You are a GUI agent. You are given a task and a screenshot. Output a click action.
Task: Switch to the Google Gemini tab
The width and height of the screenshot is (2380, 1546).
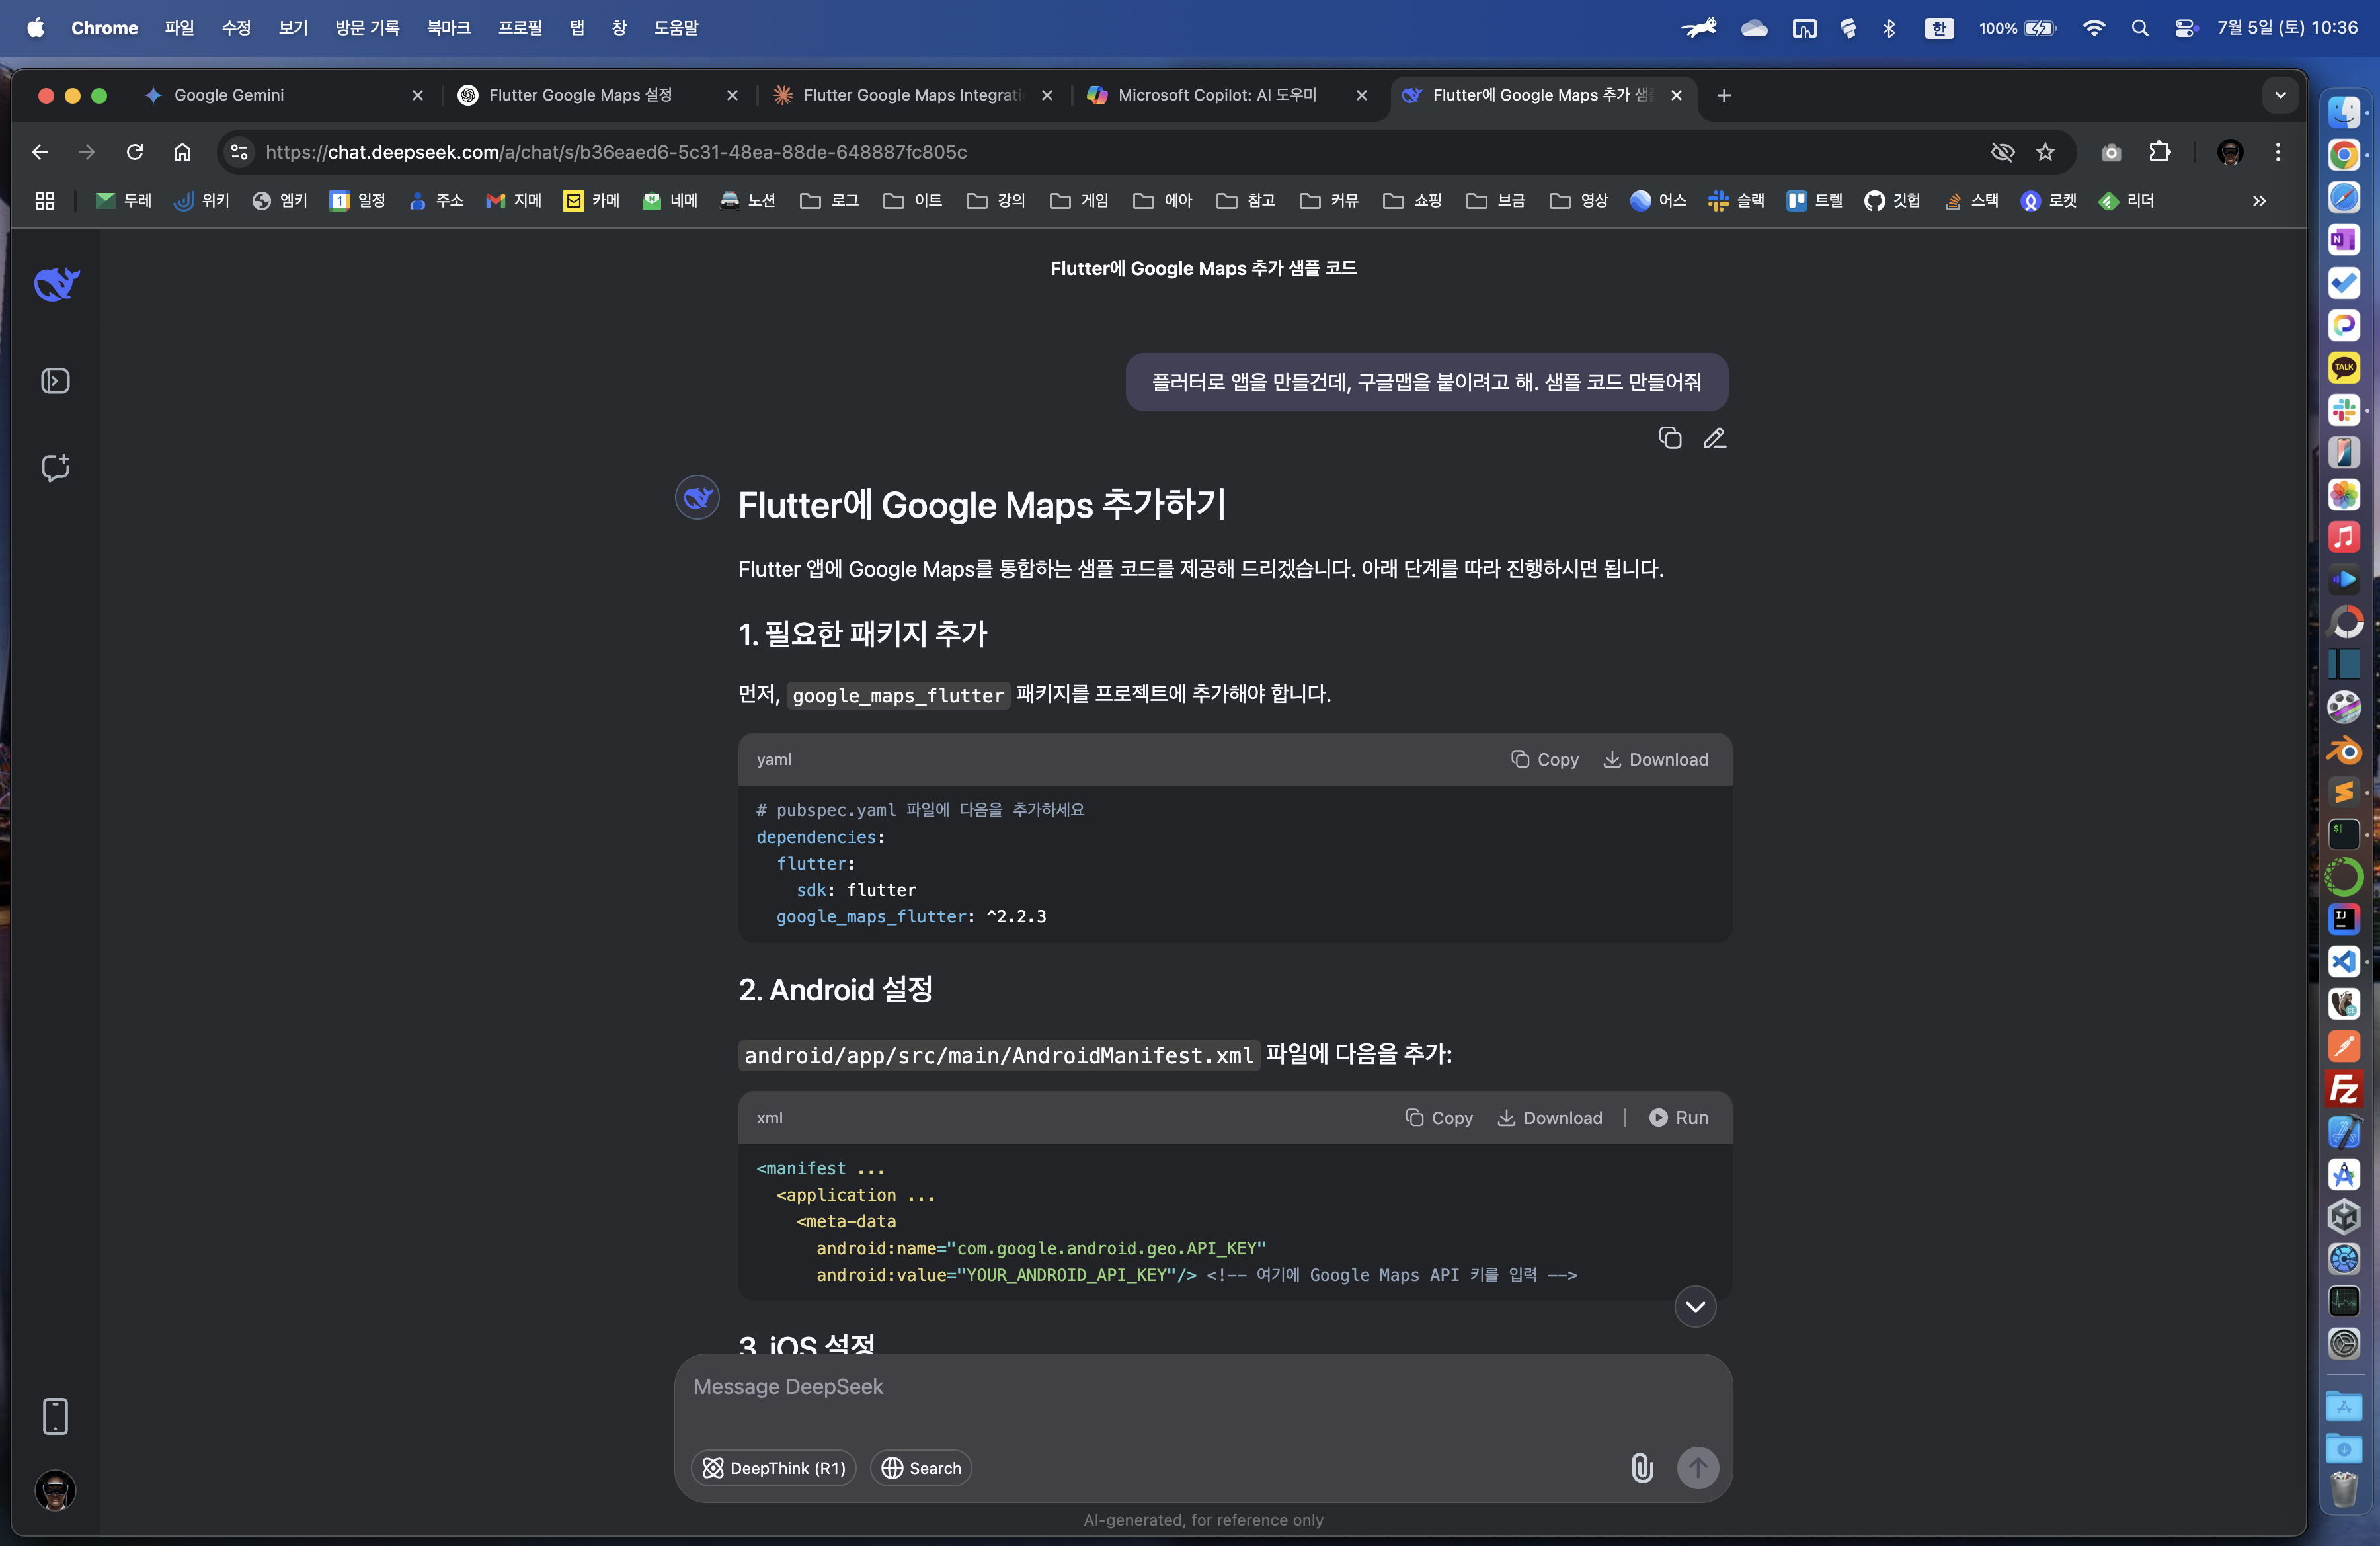tap(229, 95)
